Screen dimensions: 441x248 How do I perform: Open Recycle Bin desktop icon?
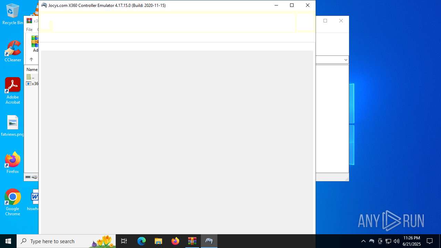coord(12,14)
